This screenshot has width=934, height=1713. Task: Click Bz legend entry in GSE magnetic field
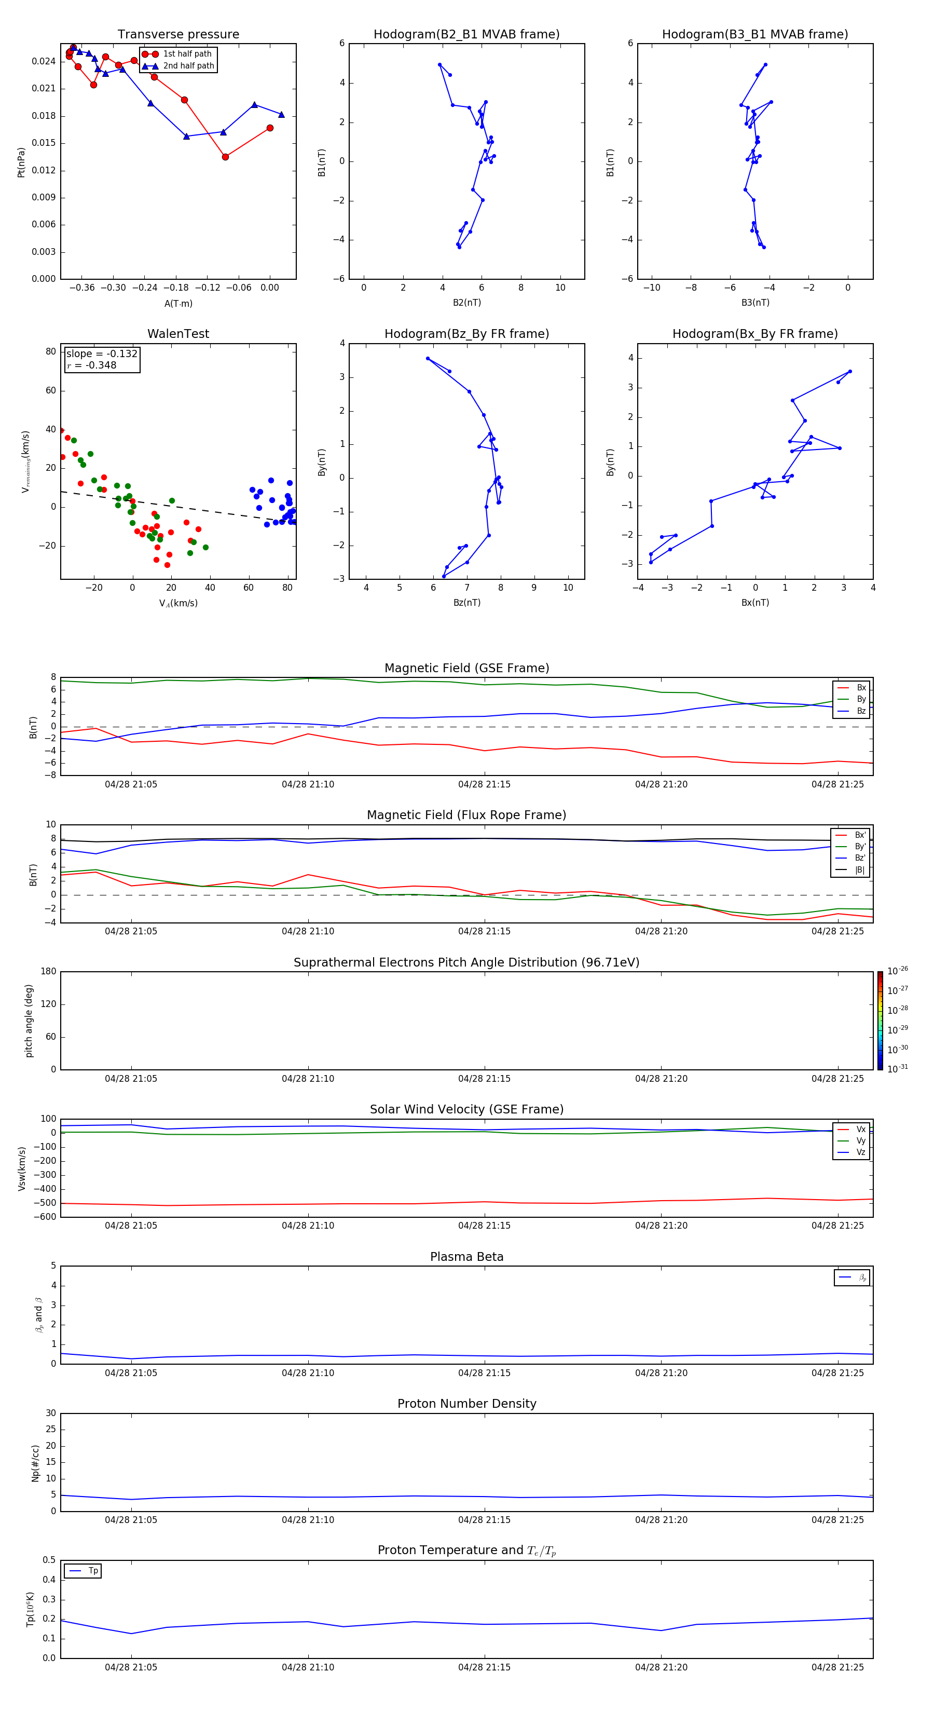tap(851, 712)
